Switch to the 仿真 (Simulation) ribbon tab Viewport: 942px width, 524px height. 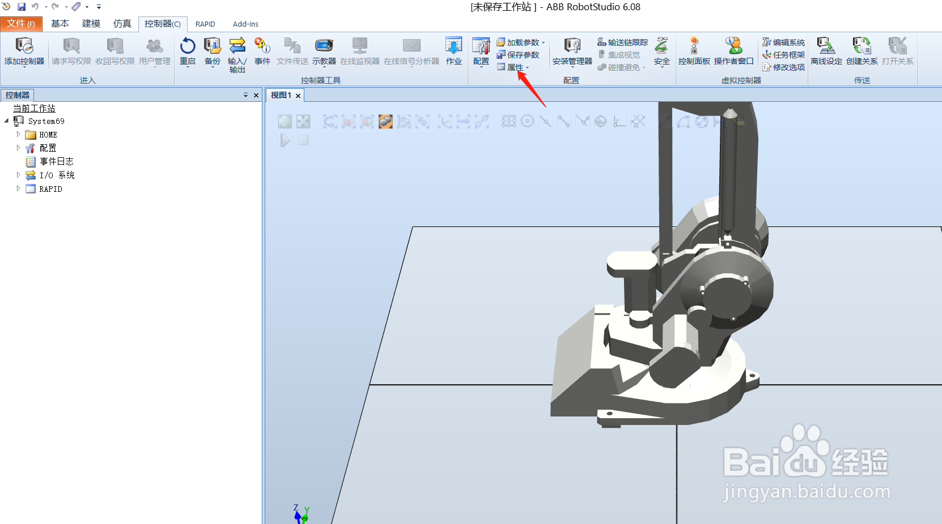click(122, 24)
